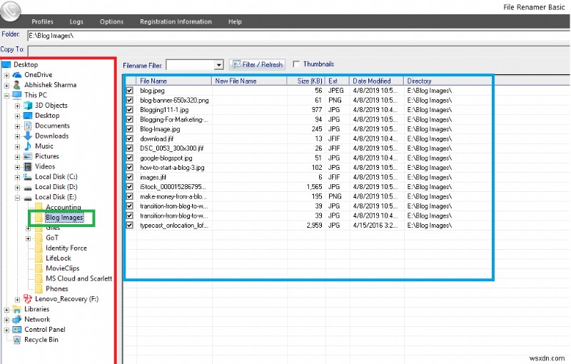This screenshot has height=364, width=571.
Task: Expand the OneDrive tree node
Action: click(x=6, y=76)
